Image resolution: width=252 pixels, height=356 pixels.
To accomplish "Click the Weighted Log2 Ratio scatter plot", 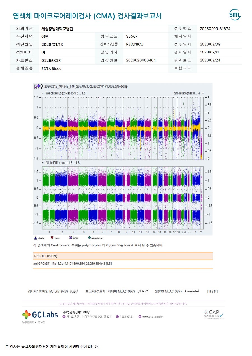I will [122, 128].
